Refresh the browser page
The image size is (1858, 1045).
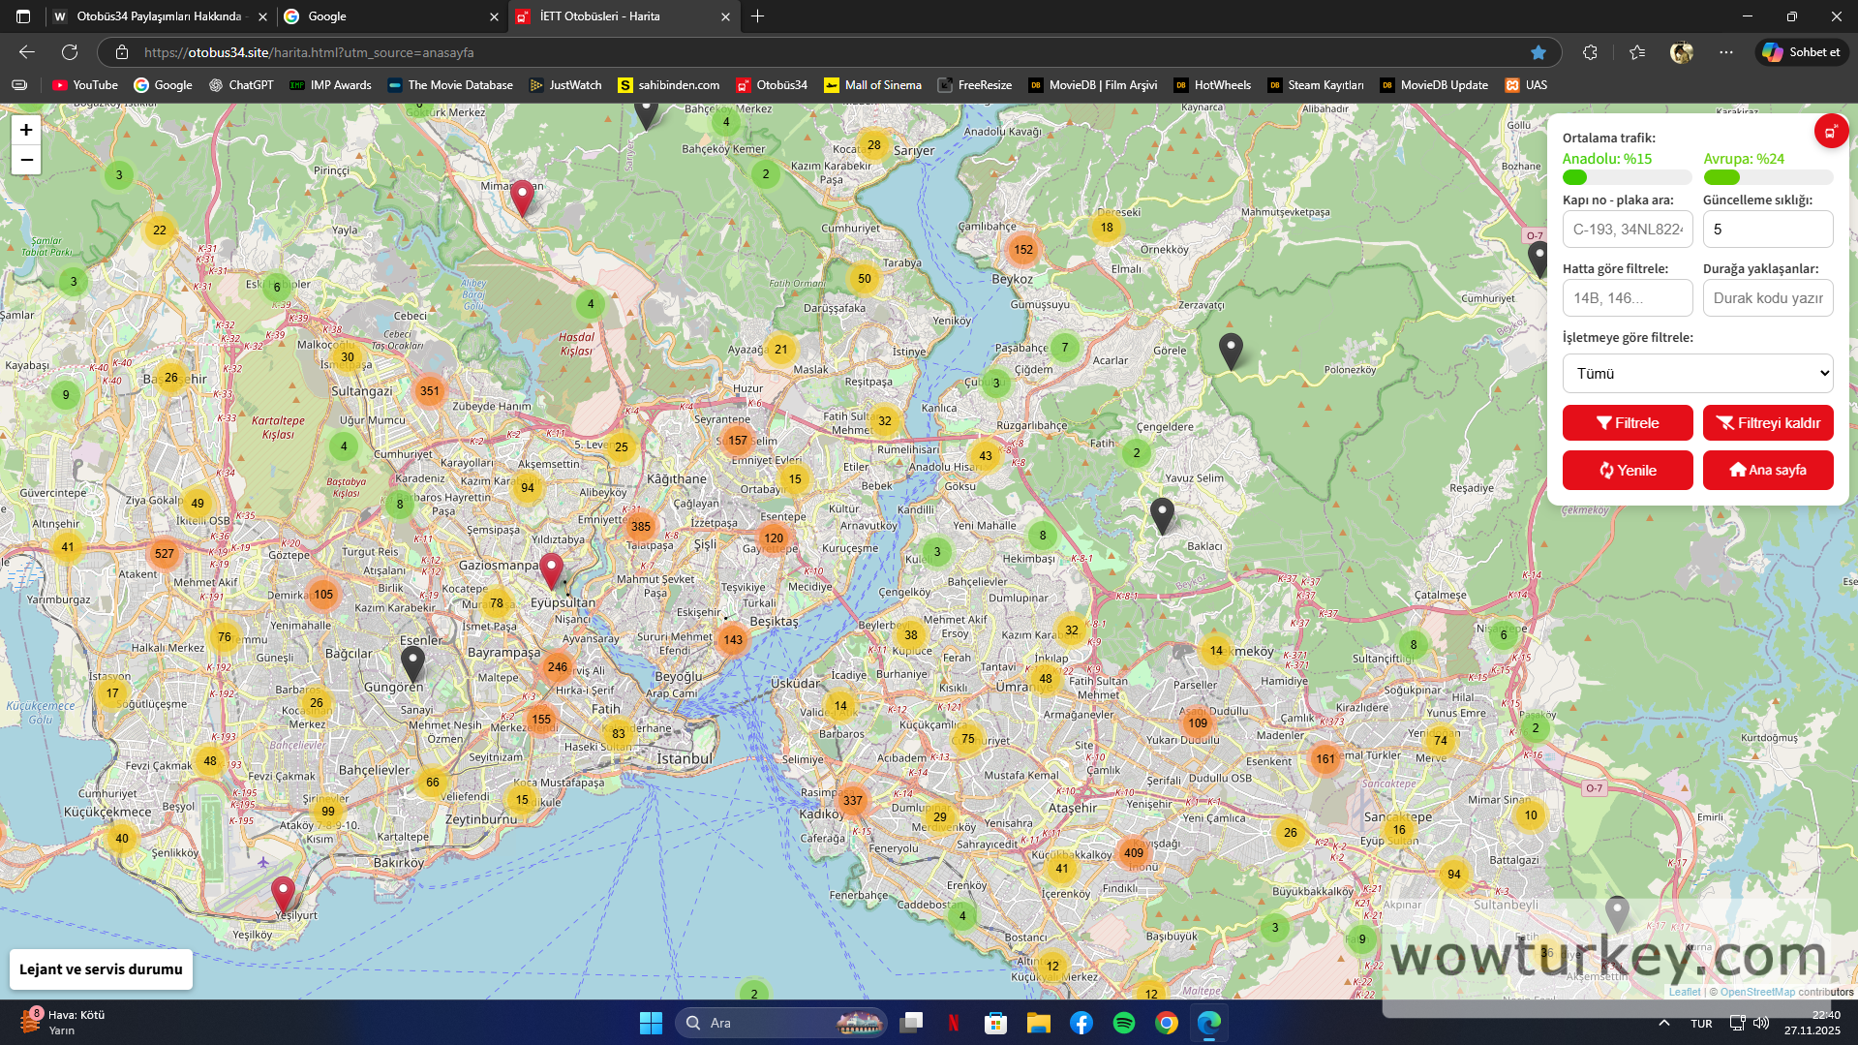(70, 52)
